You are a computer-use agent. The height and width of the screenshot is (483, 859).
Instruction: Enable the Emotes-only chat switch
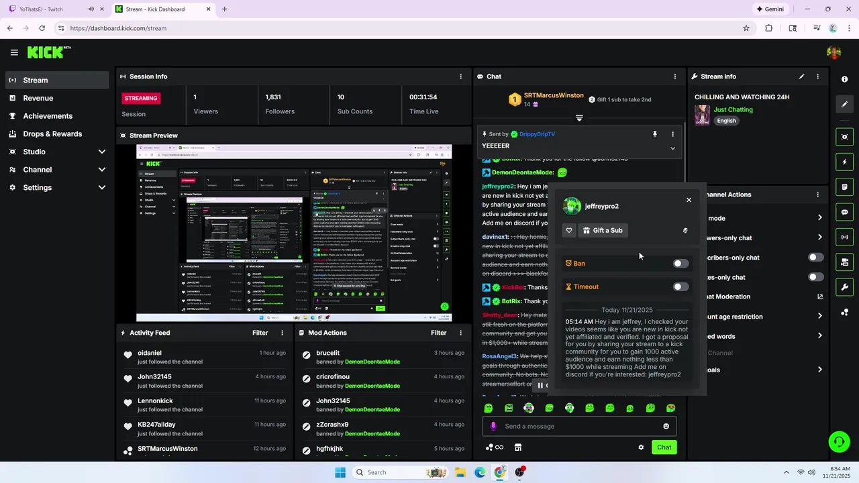tap(815, 277)
